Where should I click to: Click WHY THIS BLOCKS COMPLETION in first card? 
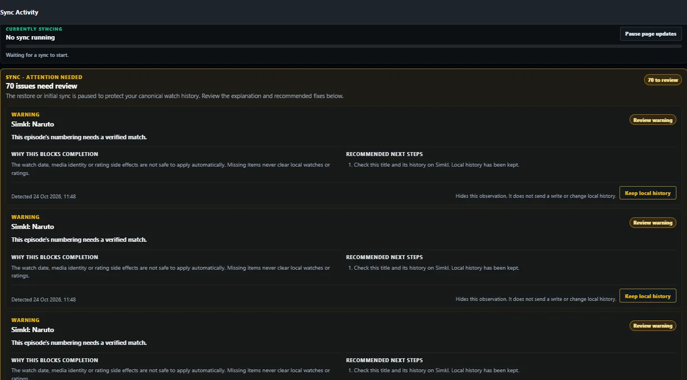coord(55,154)
